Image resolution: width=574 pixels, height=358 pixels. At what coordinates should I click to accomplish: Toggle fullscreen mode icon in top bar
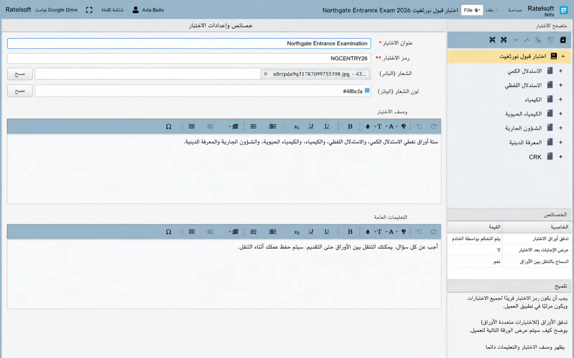click(x=89, y=10)
